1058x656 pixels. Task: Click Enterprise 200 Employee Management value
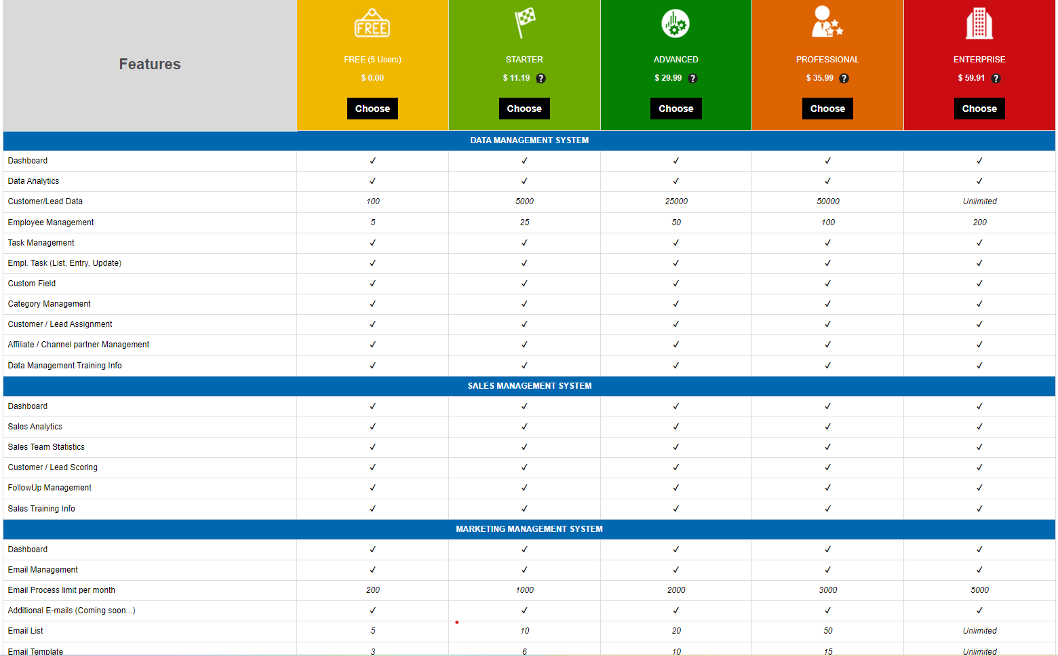(x=979, y=223)
